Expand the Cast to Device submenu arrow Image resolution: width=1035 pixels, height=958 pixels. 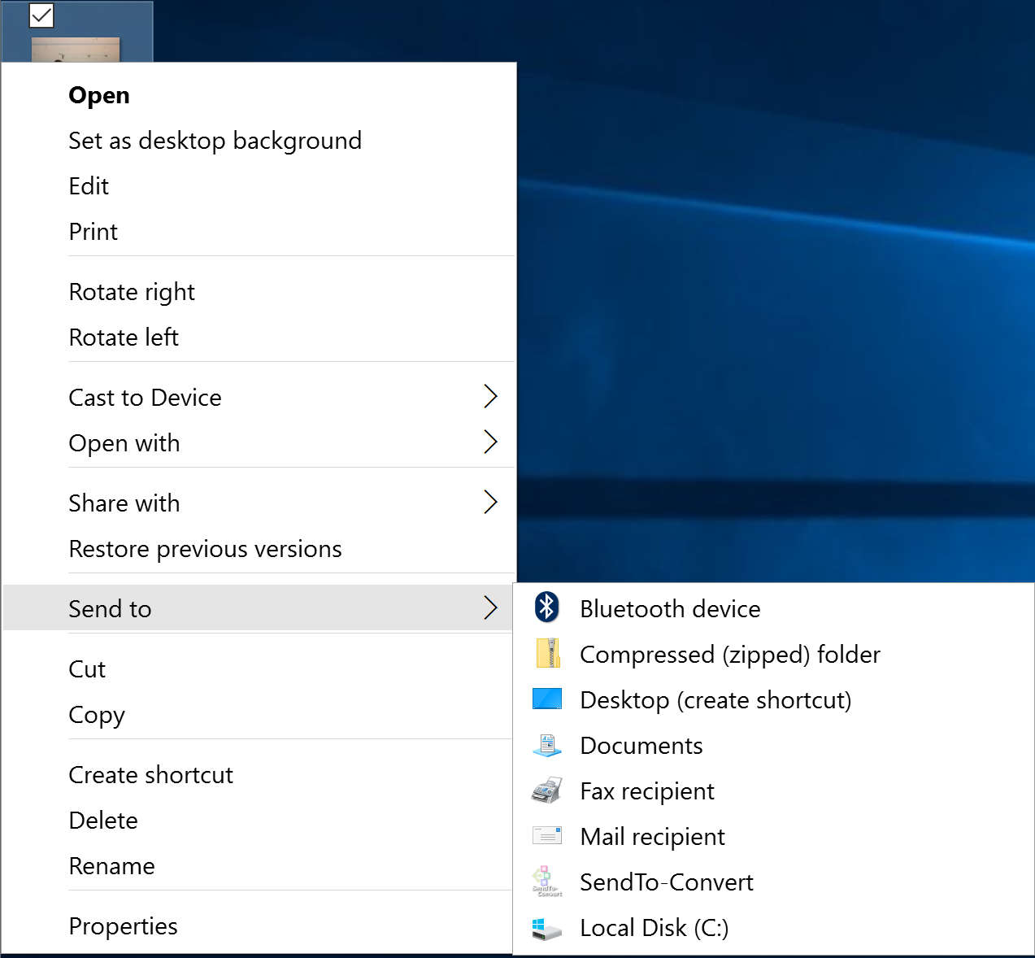point(490,397)
